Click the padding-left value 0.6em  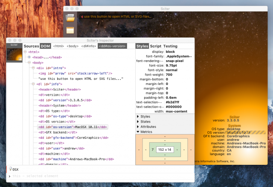point(171,98)
